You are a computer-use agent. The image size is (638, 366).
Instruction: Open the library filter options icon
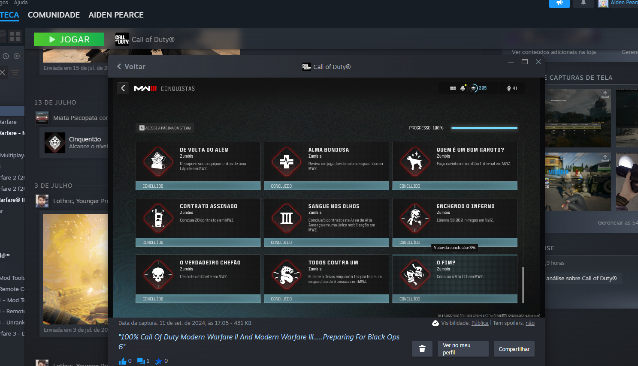point(15,72)
